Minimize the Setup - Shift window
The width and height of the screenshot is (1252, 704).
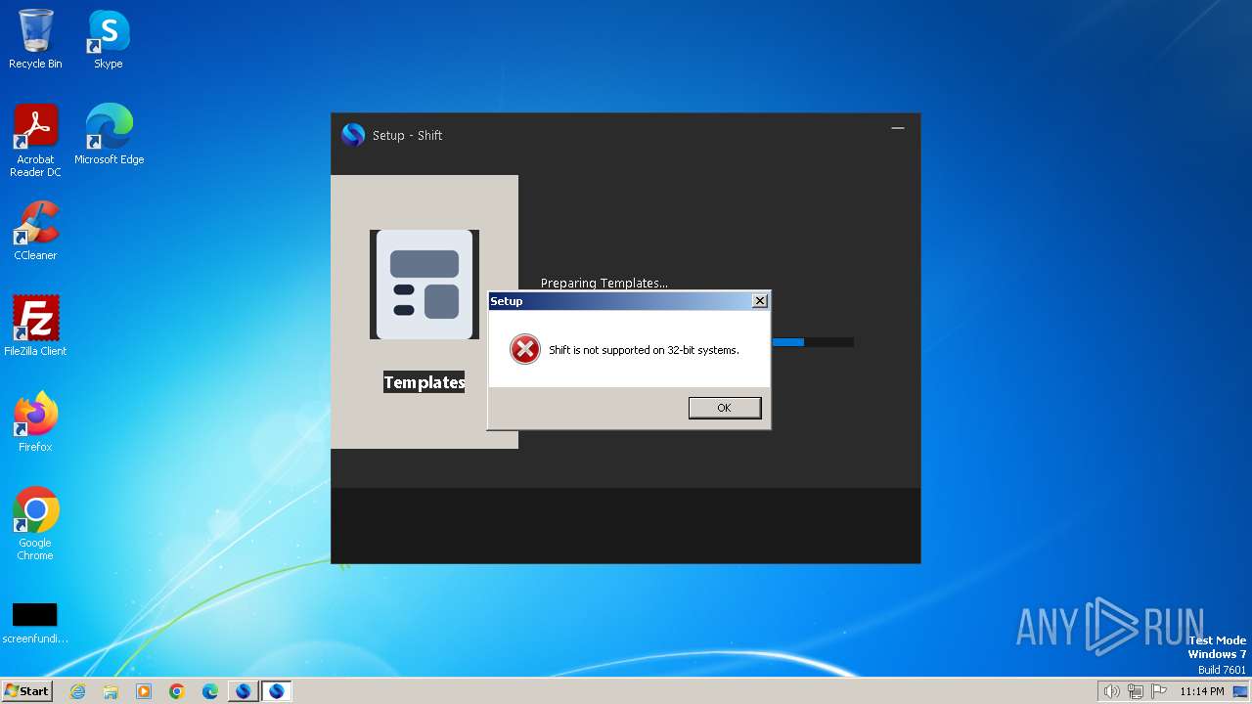point(898,128)
